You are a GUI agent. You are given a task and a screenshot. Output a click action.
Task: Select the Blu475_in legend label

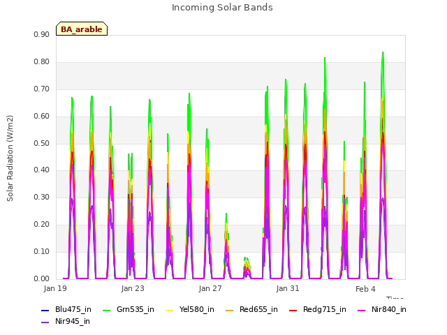tap(73, 310)
